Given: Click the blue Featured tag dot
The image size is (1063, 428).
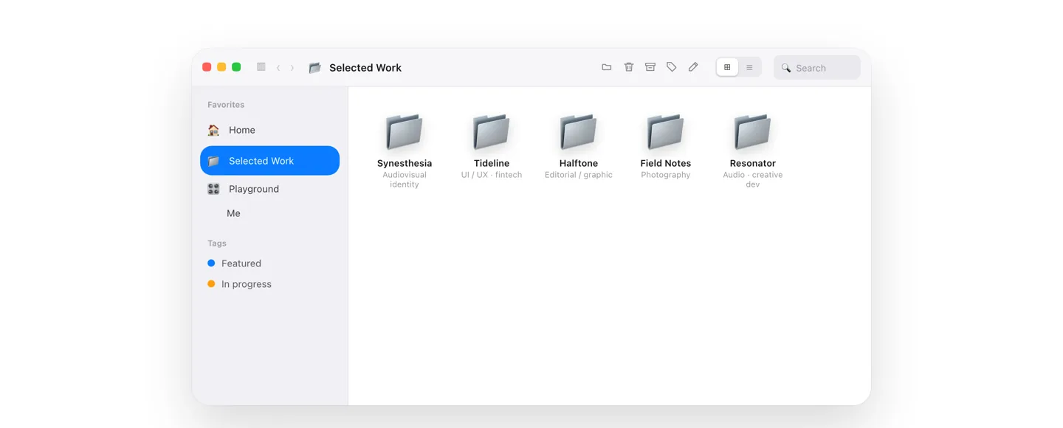Looking at the screenshot, I should click(211, 263).
